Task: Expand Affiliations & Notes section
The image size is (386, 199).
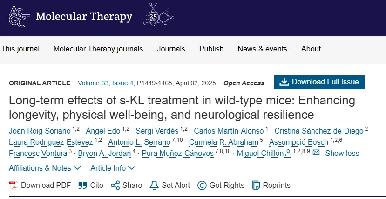Action: (45, 168)
